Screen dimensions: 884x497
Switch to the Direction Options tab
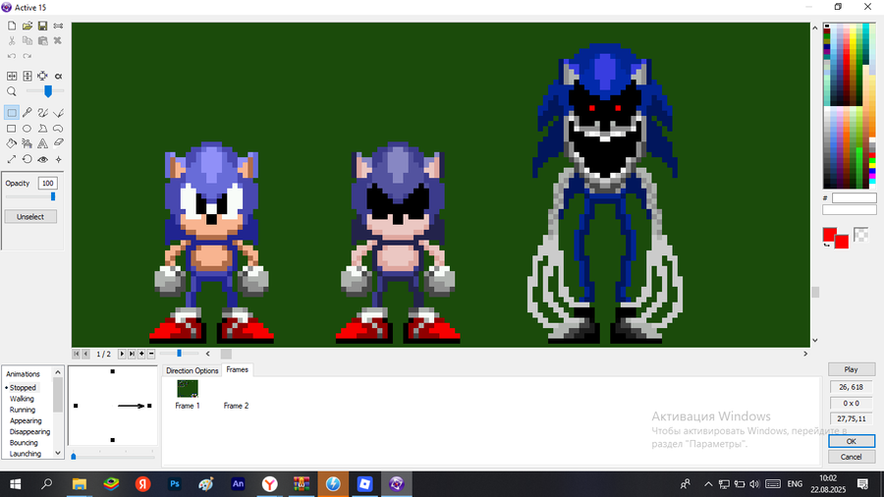(x=193, y=370)
